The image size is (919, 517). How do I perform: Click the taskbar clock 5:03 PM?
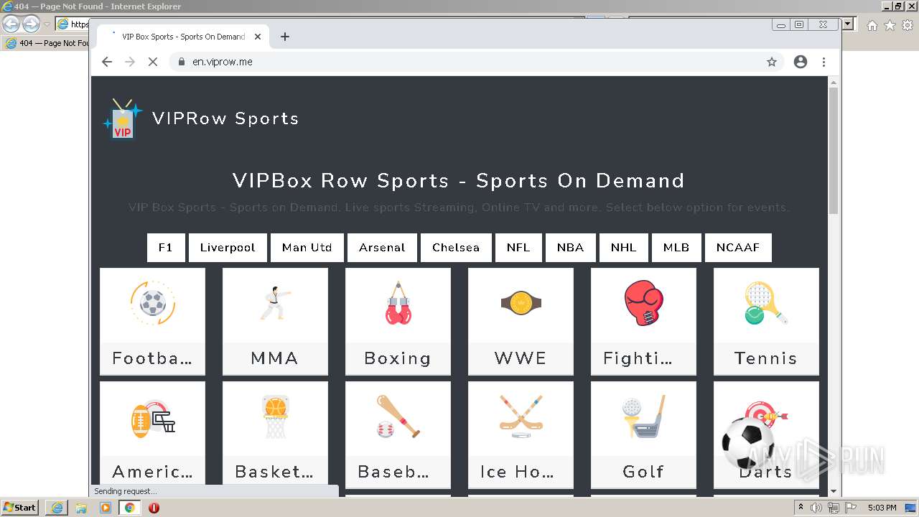[882, 508]
